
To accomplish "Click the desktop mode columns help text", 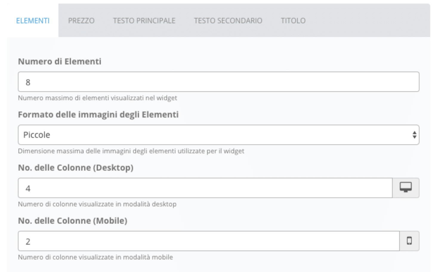I will tap(97, 204).
